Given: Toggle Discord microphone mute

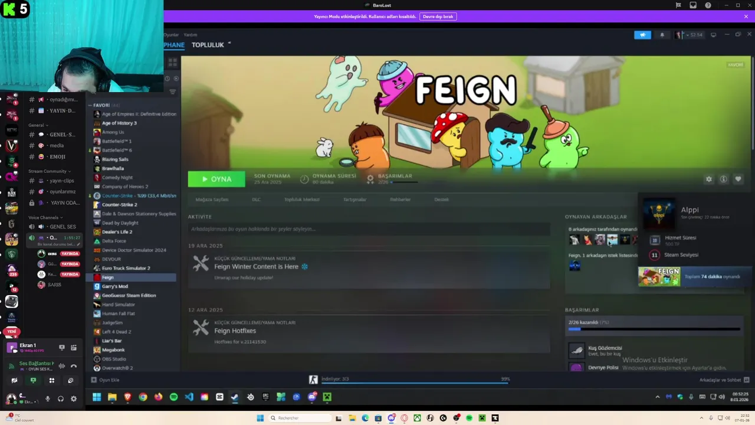Looking at the screenshot, I should click(48, 399).
